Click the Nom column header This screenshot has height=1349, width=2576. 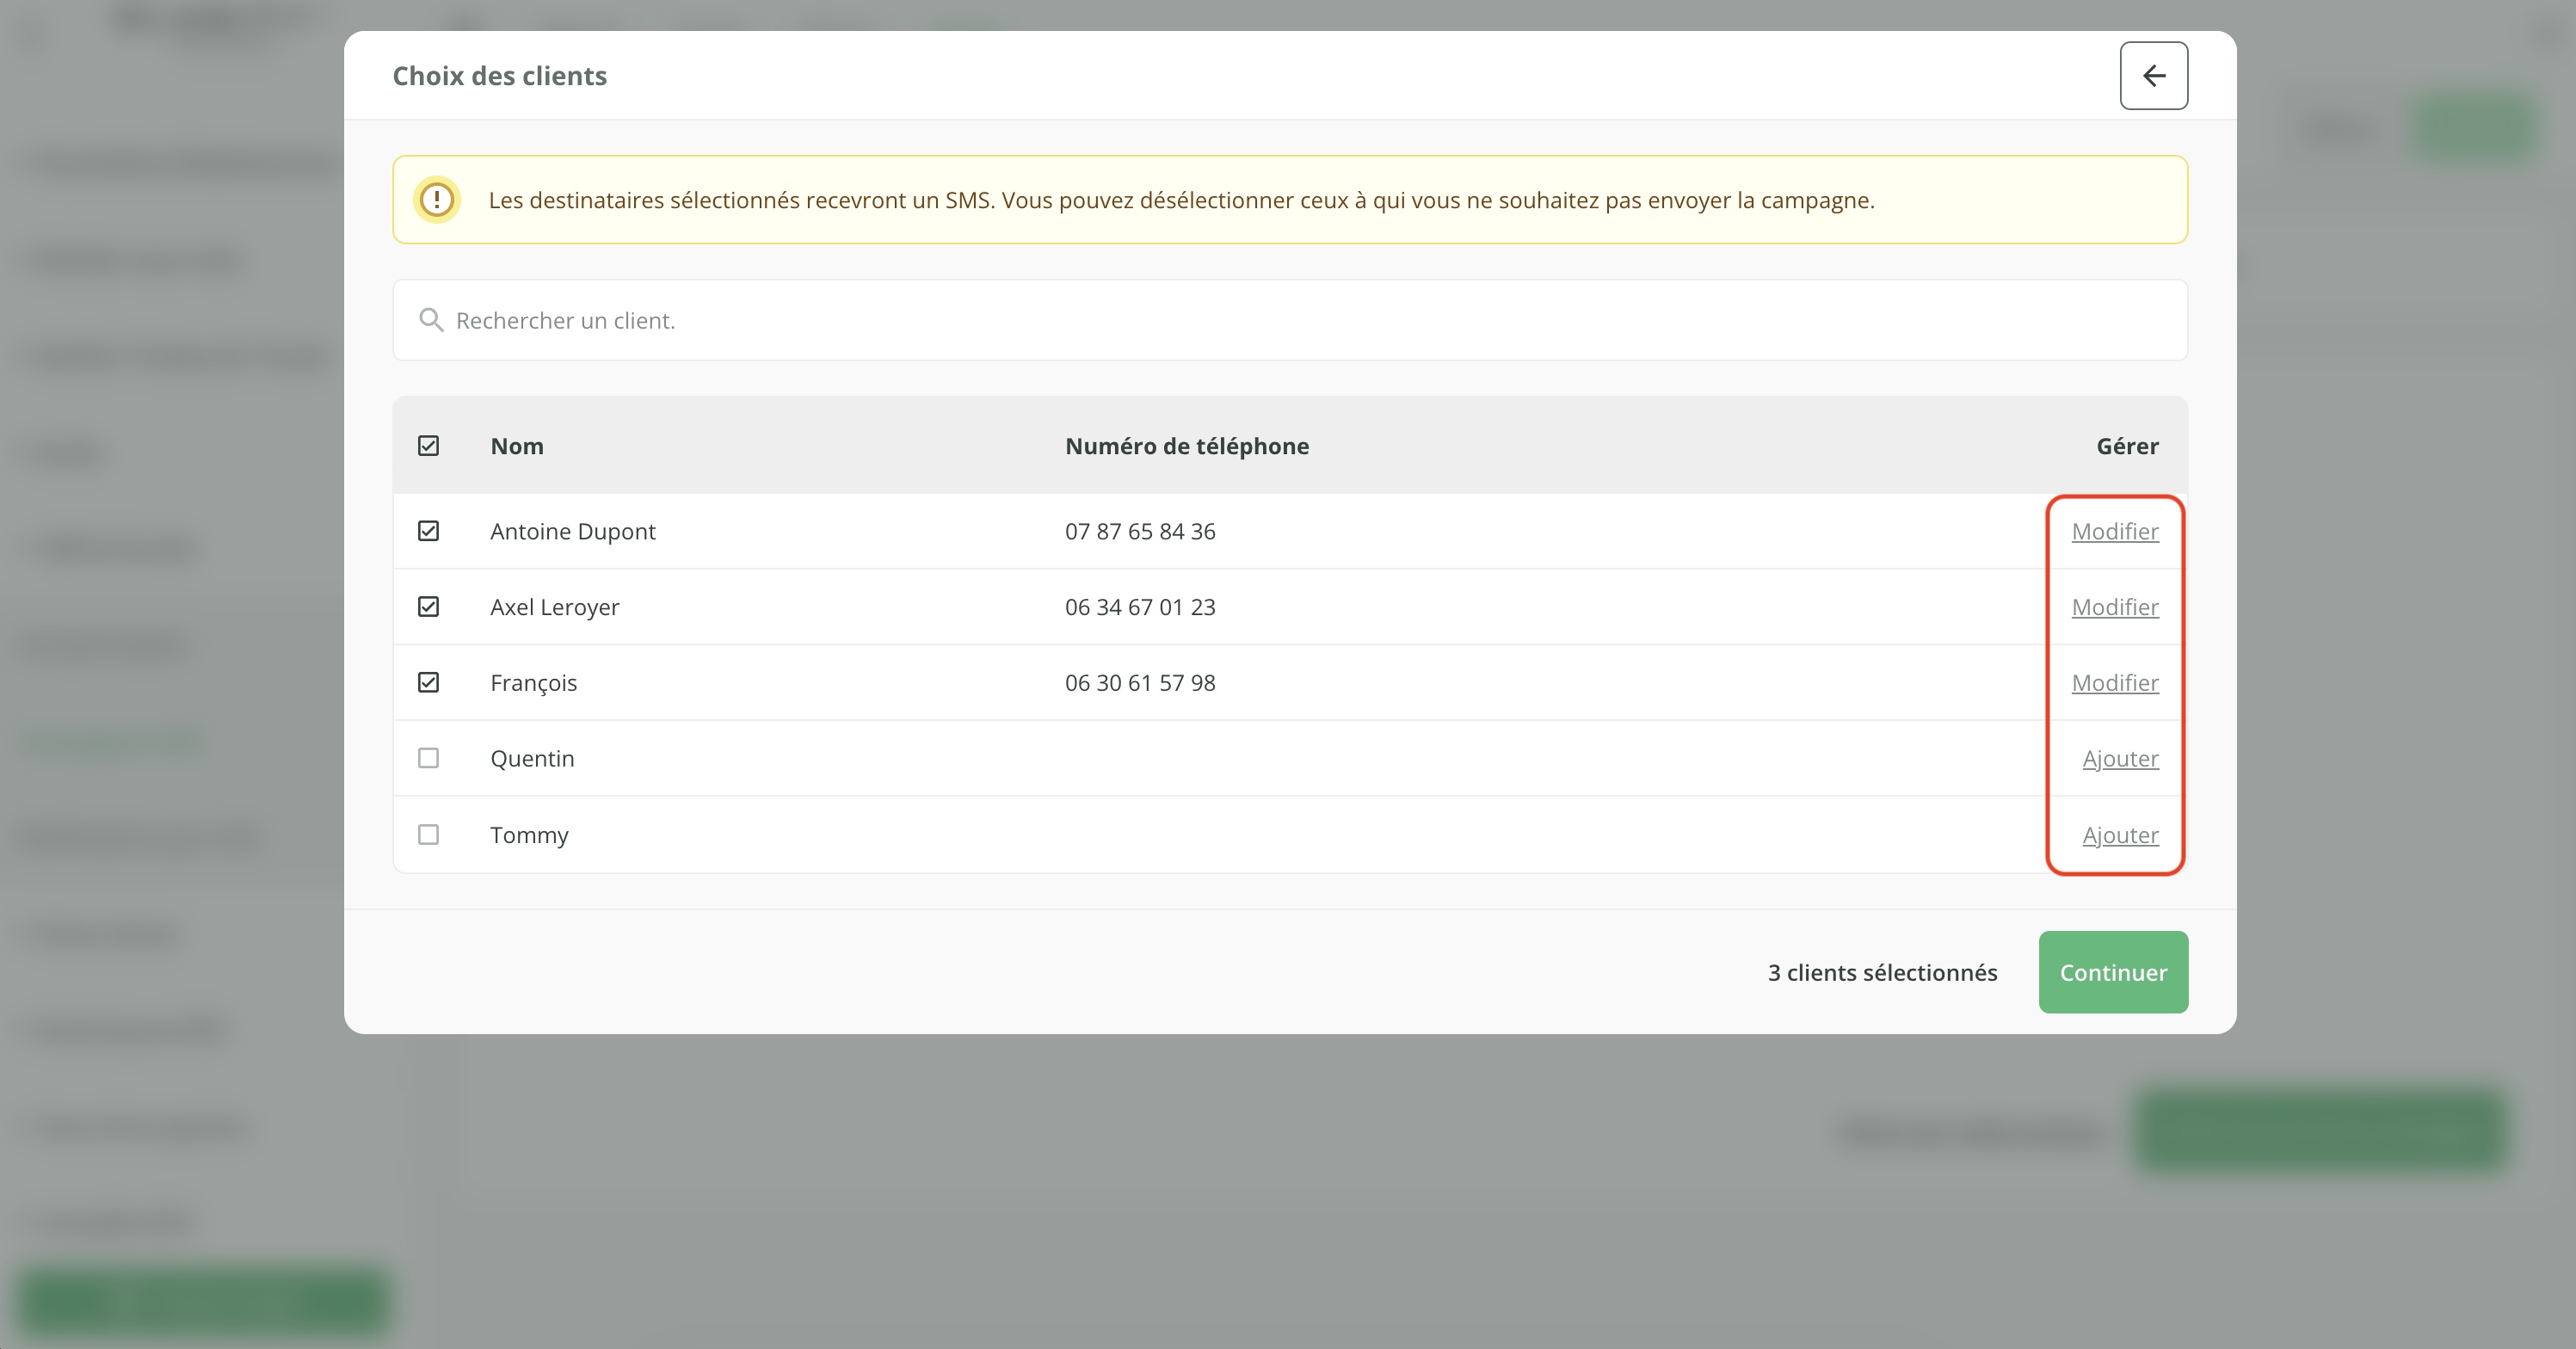click(x=517, y=446)
